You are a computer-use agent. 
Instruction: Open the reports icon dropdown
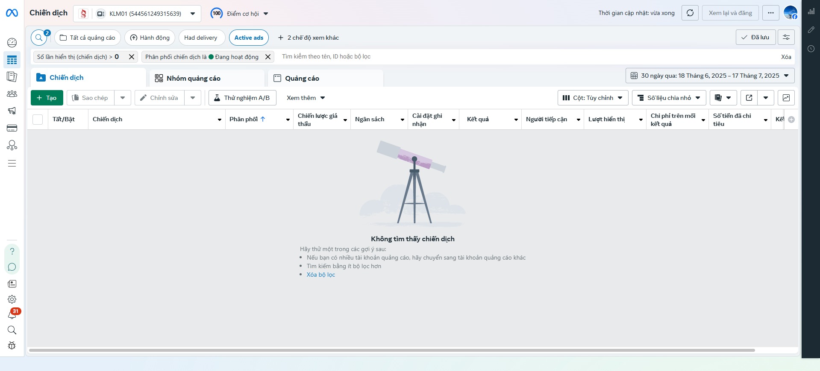click(x=723, y=98)
